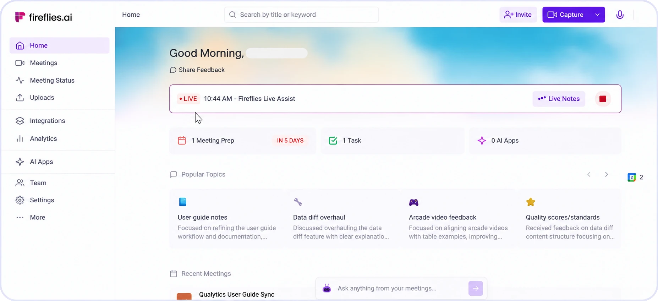The image size is (658, 301).
Task: Select Uploads in the sidebar
Action: 59,98
